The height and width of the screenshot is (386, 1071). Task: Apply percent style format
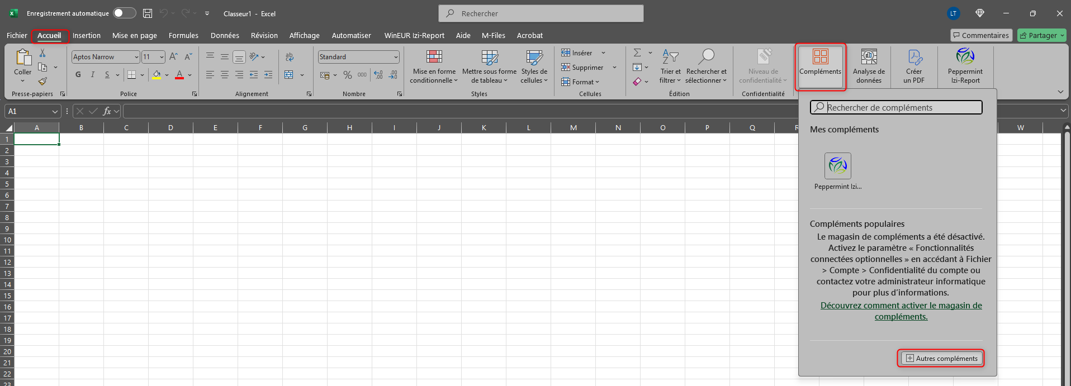point(348,75)
